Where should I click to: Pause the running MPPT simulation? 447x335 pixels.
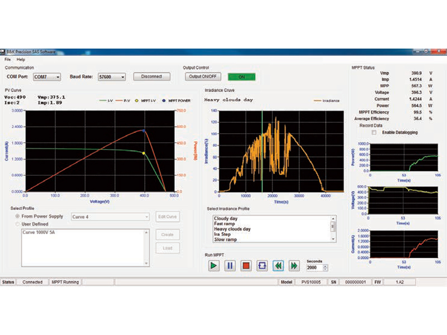coord(230,266)
